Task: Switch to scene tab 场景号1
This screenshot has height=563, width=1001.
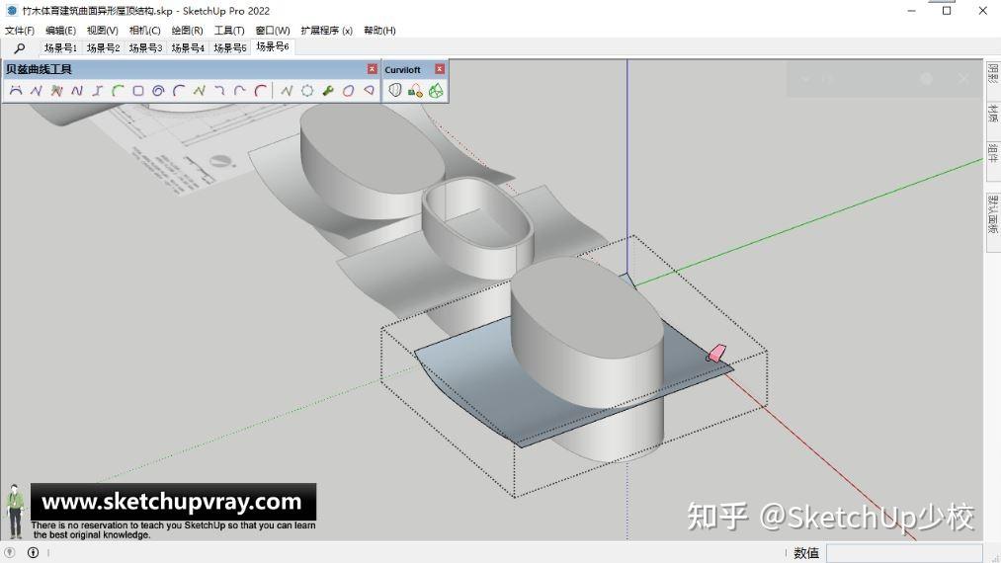Action: (60, 47)
